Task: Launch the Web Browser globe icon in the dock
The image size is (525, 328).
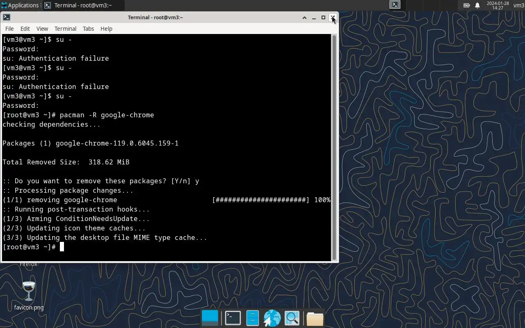Action: pyautogui.click(x=272, y=318)
